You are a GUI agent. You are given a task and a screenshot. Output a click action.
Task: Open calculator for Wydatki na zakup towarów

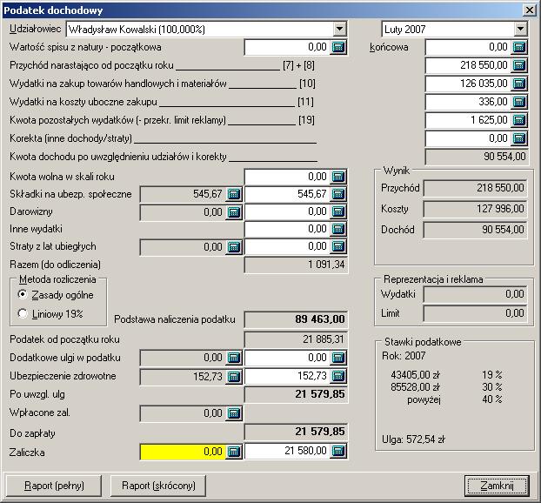coord(519,84)
